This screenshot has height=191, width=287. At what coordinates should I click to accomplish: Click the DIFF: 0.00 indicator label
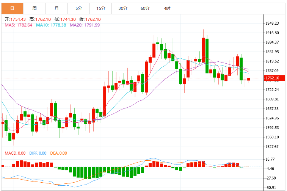[x=38, y=153]
